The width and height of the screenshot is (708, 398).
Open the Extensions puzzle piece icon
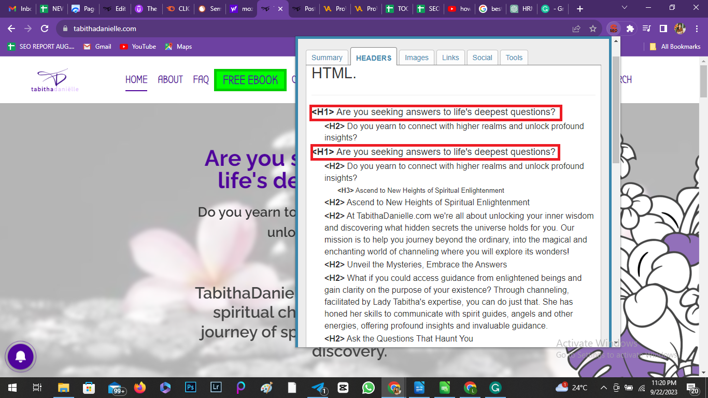(x=631, y=29)
